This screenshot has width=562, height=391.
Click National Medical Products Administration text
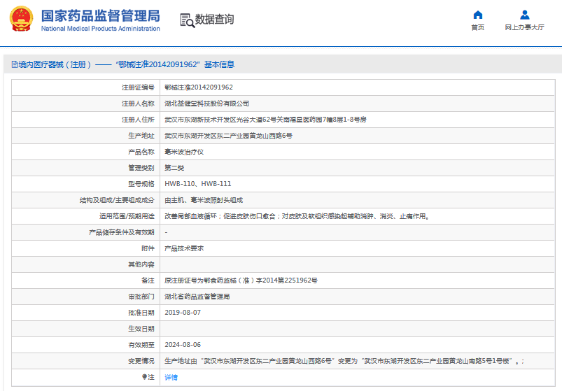click(100, 29)
